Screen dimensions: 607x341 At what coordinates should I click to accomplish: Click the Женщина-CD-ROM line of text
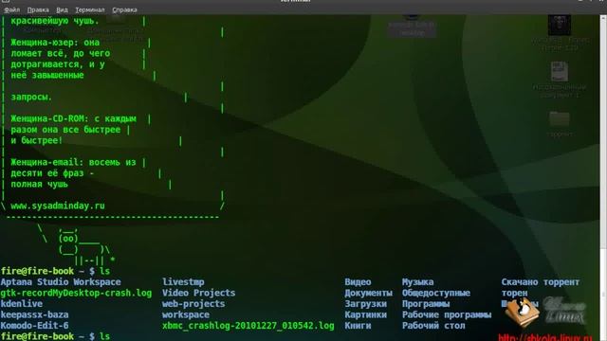click(74, 118)
